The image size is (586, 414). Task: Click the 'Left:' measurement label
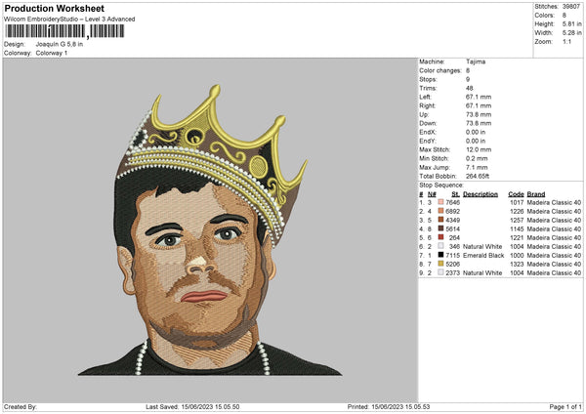[x=425, y=97]
